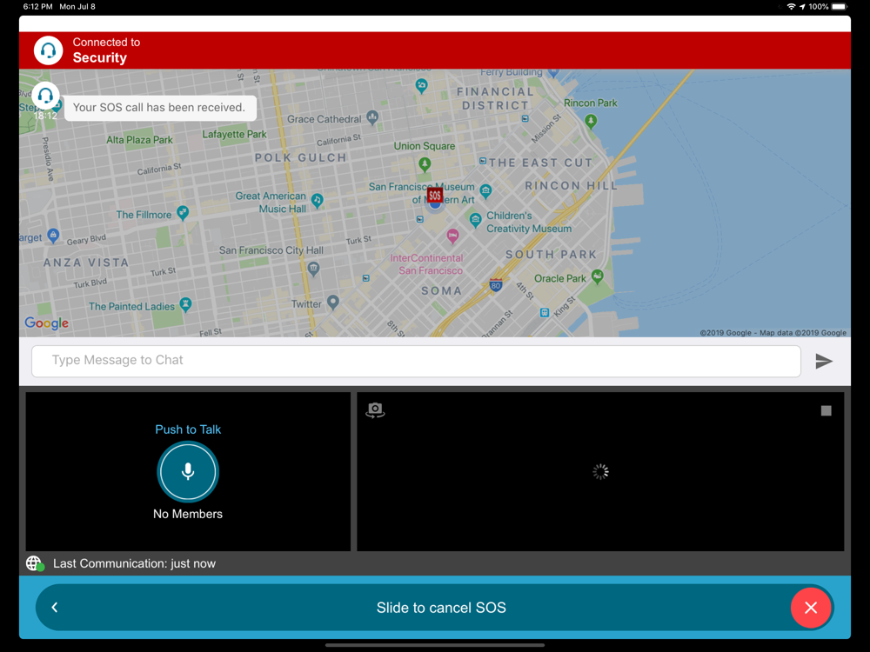Click the Slide to cancel SOS bar
870x652 pixels.
click(x=435, y=608)
